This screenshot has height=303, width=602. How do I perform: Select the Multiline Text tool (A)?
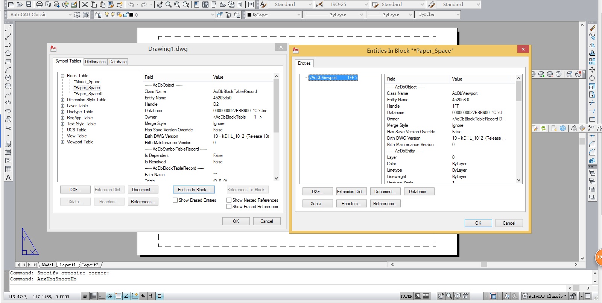pos(8,177)
